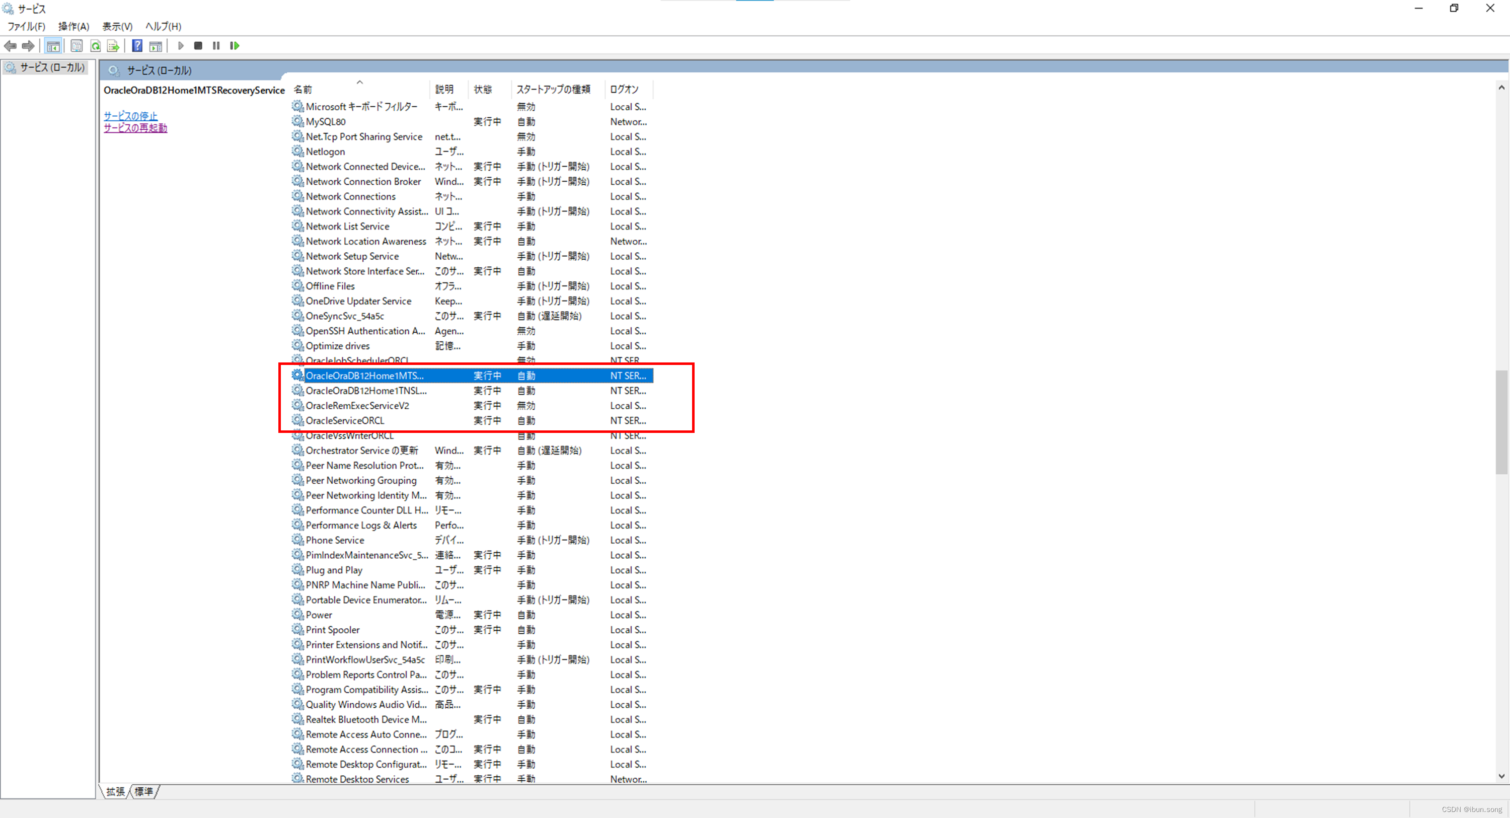Select the Net.Tcp Port Sharing Service row
This screenshot has height=818, width=1510.
[x=472, y=136]
